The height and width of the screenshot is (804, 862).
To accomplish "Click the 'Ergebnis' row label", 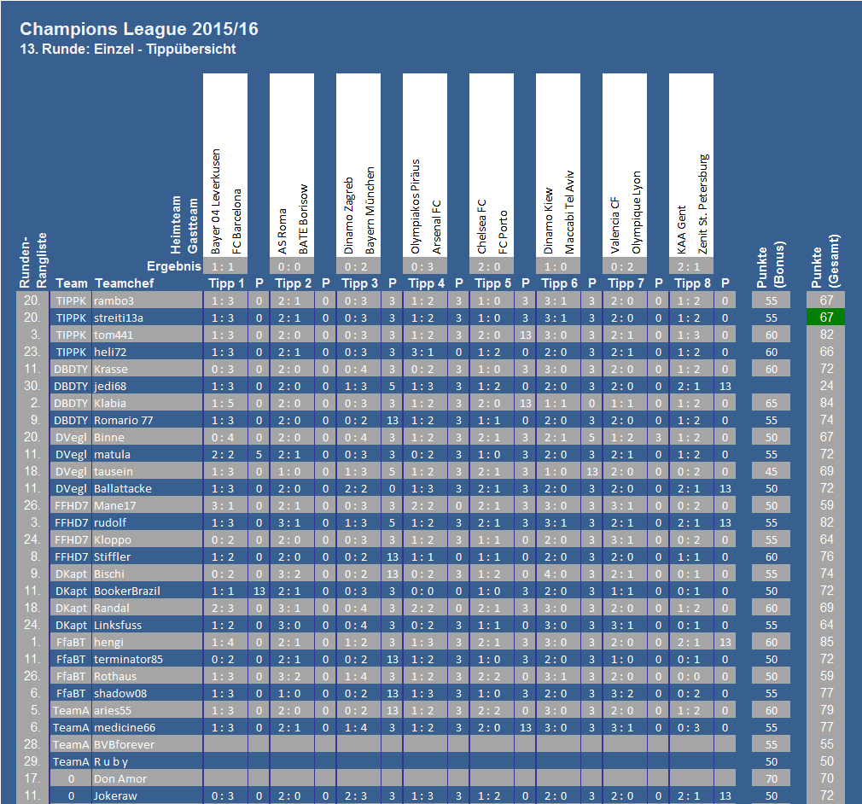I will [x=174, y=266].
